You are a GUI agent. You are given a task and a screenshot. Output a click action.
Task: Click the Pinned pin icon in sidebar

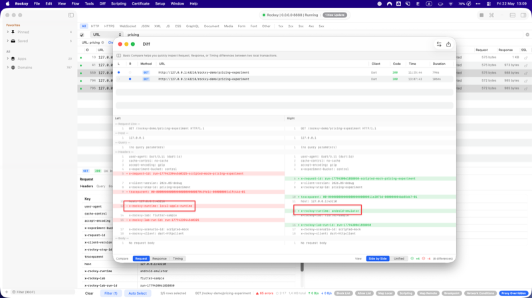pos(13,32)
